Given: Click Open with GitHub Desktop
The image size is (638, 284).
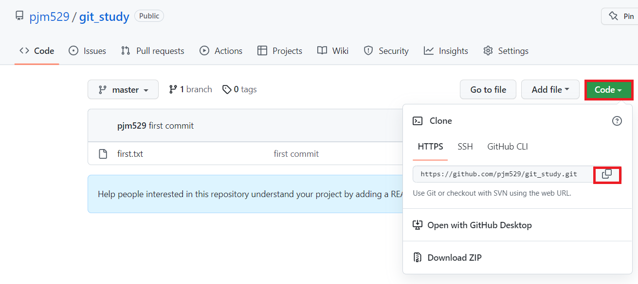Looking at the screenshot, I should (479, 225).
